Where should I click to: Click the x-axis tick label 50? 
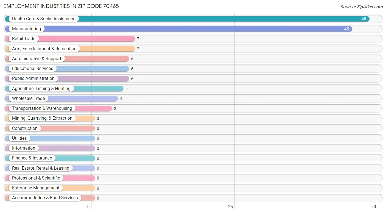click(374, 207)
